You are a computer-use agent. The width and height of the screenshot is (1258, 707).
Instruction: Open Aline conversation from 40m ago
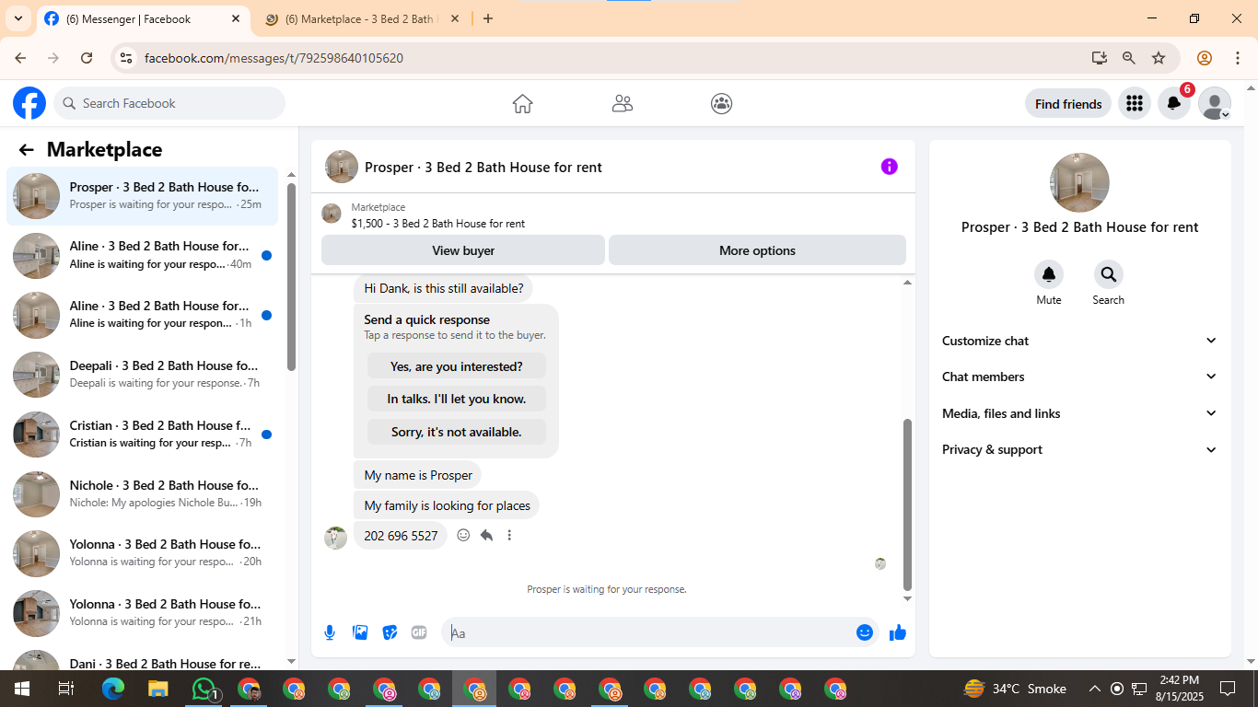pyautogui.click(x=142, y=255)
